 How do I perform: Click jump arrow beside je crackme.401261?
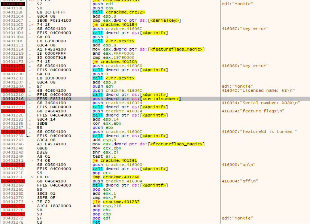pos(33,160)
